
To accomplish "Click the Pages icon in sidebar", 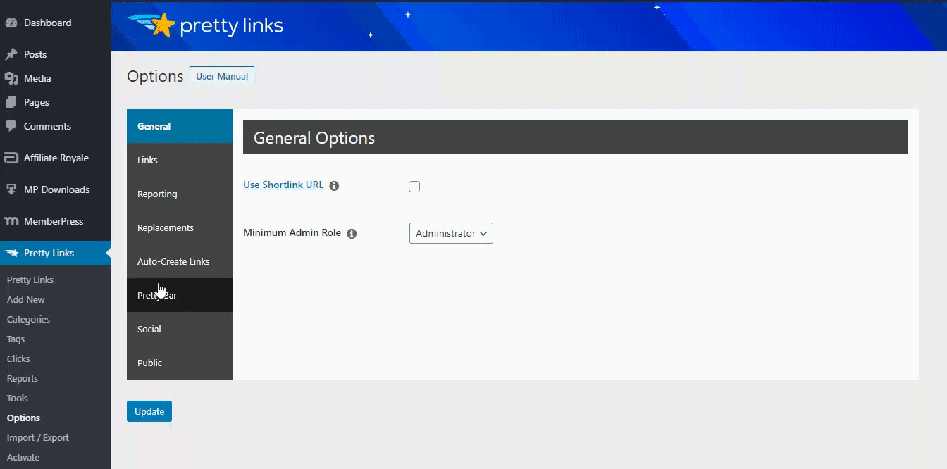I will pyautogui.click(x=11, y=102).
